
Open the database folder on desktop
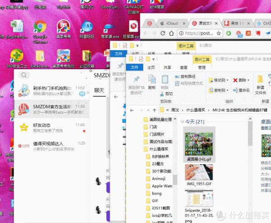click(40, 58)
